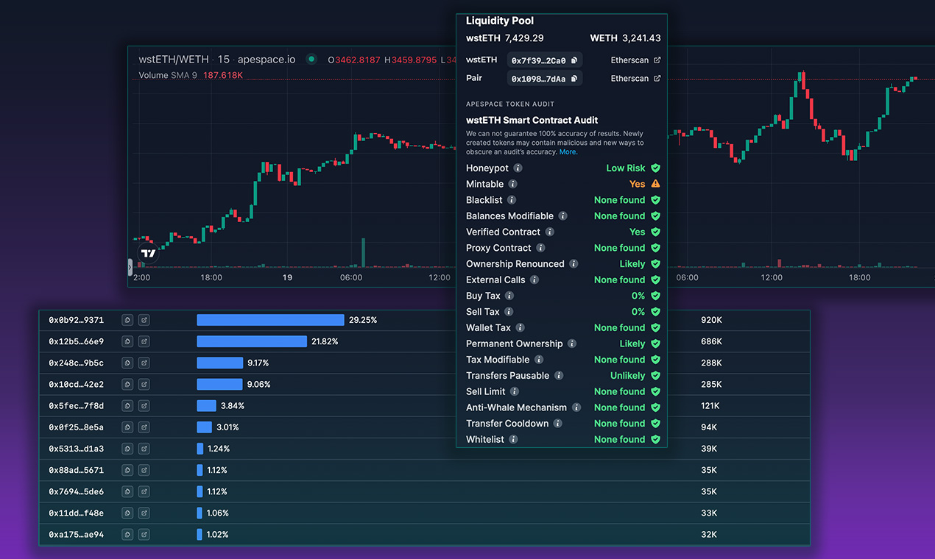
Task: Click the 29.25% holdings bar
Action: click(x=270, y=320)
